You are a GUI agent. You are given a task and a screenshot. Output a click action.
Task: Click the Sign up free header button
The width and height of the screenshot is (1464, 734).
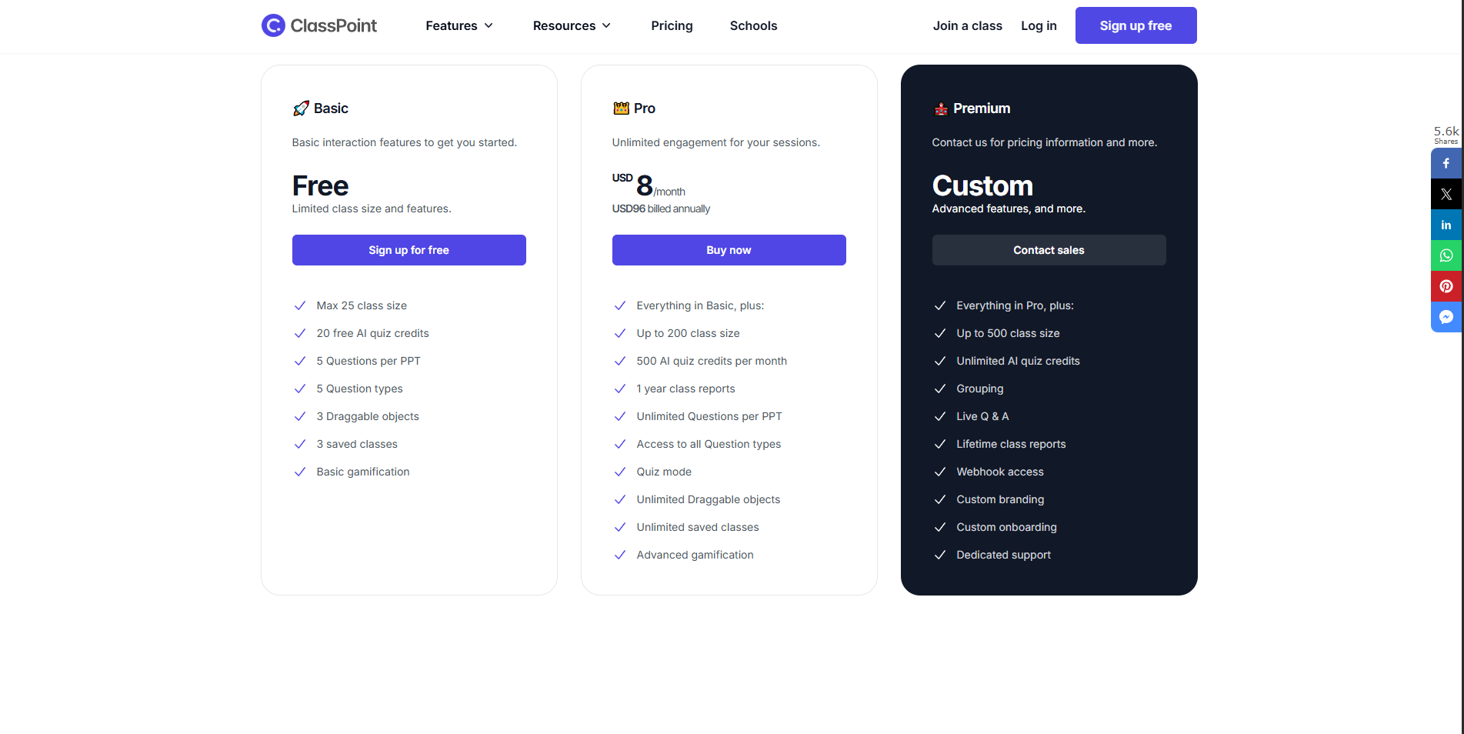[x=1136, y=25]
